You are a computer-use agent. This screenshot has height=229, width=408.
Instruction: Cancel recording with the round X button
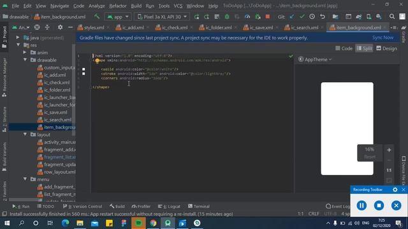pos(396,205)
